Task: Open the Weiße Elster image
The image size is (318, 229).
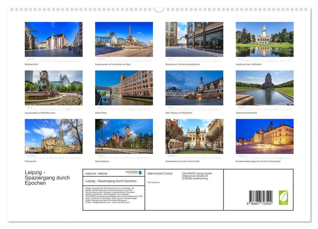Action: (124, 87)
